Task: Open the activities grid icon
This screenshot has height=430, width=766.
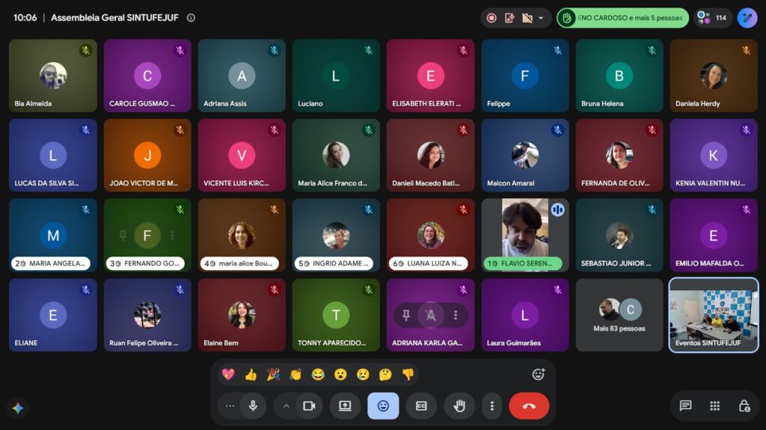Action: point(714,405)
